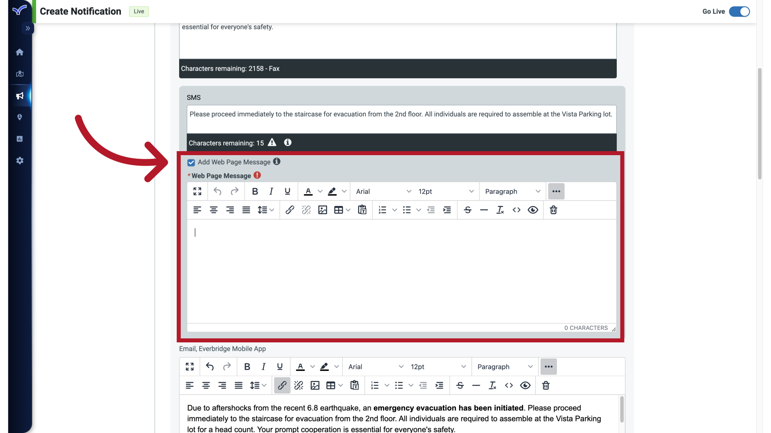Image resolution: width=771 pixels, height=433 pixels.
Task: Expand more options with the ellipsis menu
Action: [557, 191]
